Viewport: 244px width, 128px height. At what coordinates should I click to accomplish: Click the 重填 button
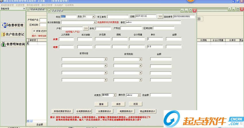(101, 104)
